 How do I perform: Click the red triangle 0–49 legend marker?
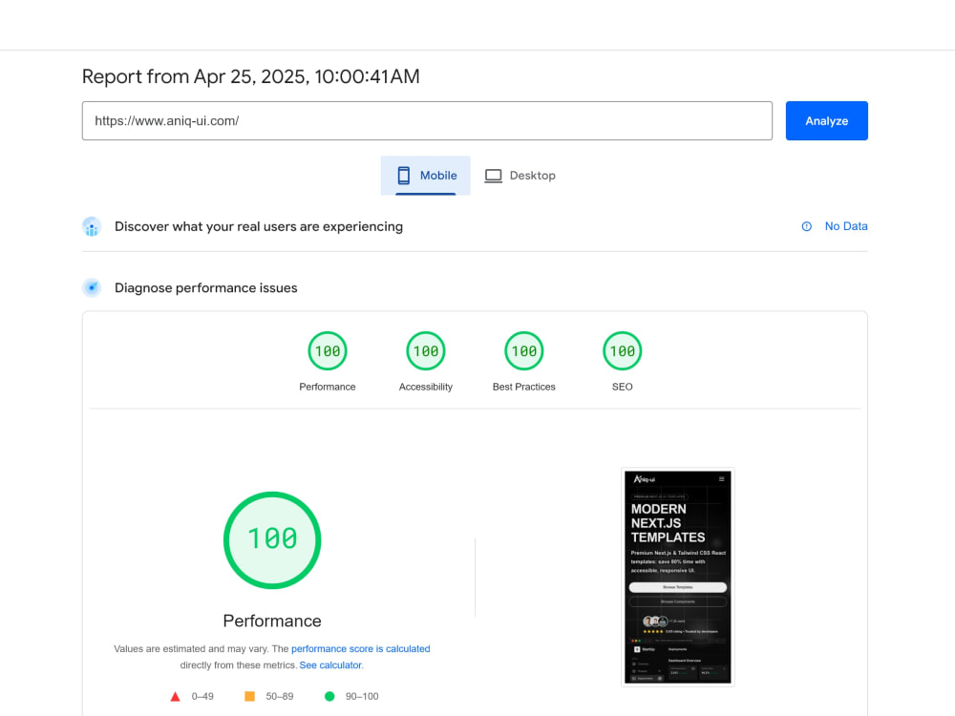[176, 697]
